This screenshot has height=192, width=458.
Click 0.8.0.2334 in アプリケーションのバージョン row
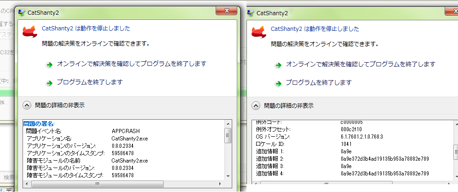123,145
